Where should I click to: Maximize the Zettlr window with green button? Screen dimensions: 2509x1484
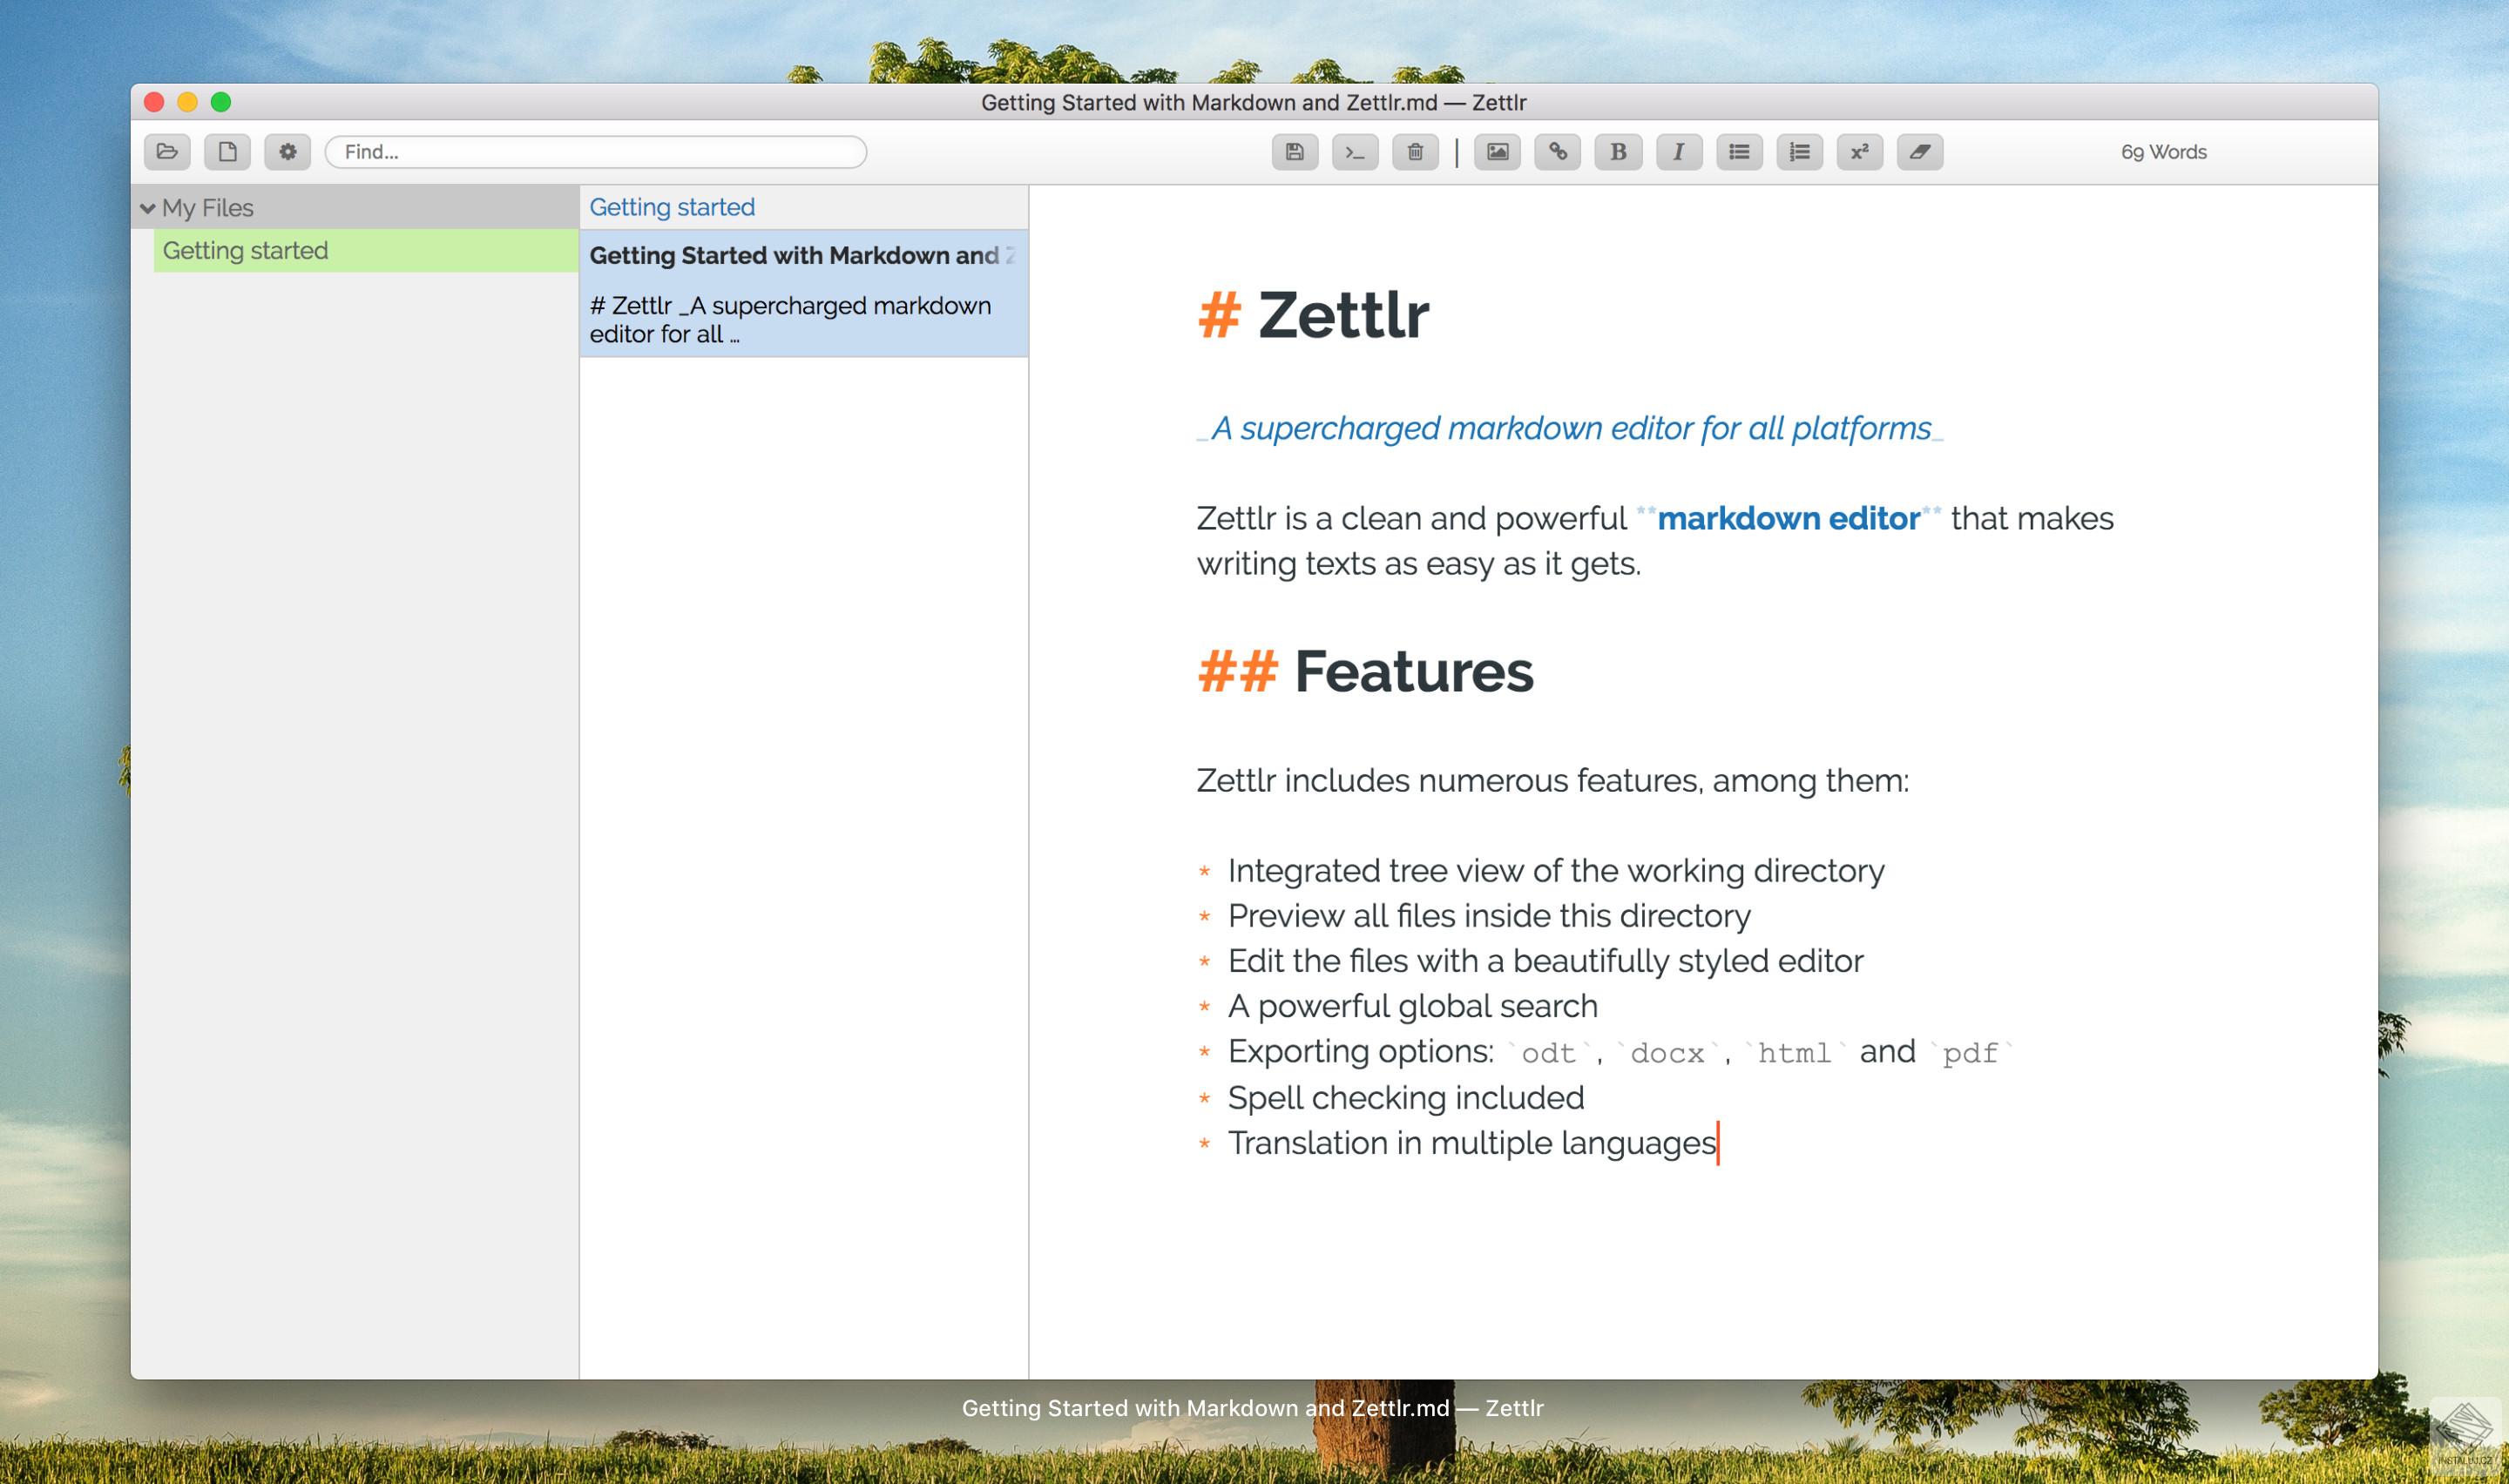221,102
